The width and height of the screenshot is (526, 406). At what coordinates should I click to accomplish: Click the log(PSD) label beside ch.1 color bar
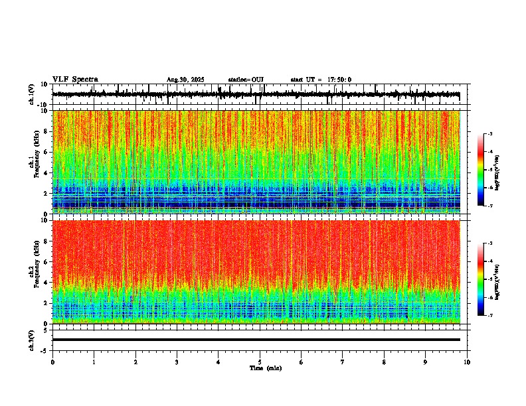pos(497,172)
